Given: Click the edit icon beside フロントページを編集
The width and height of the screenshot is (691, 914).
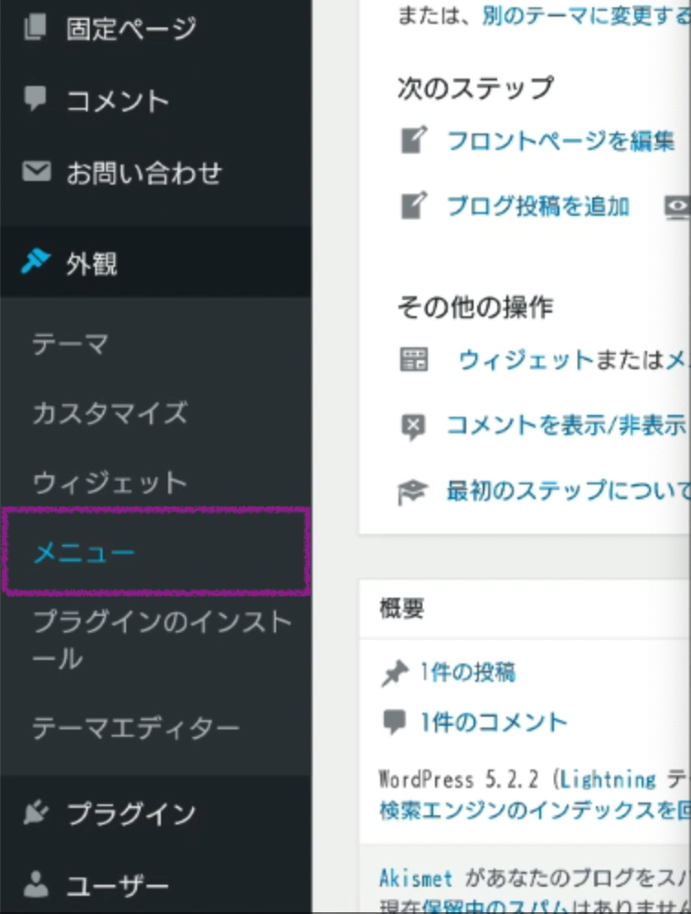Looking at the screenshot, I should coord(414,141).
